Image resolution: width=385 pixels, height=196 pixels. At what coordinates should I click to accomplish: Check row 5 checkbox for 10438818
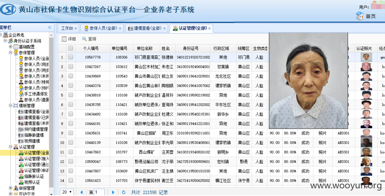(71, 95)
